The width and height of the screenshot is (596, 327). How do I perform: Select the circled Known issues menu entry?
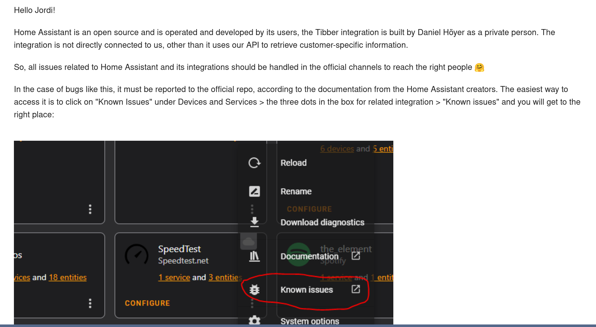307,289
